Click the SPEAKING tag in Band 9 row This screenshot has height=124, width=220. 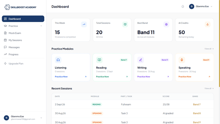coord(97,122)
